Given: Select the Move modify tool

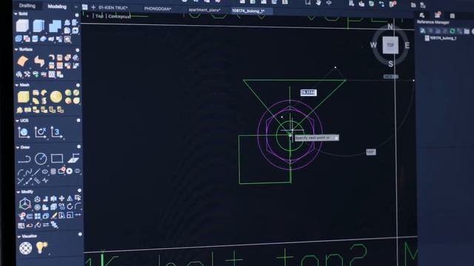Looking at the screenshot, I should click(61, 198).
